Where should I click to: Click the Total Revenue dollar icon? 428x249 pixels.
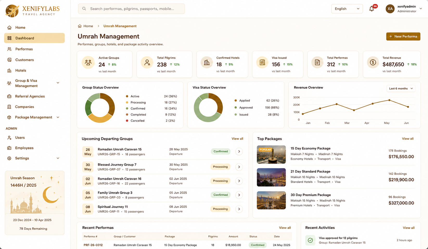click(x=373, y=63)
